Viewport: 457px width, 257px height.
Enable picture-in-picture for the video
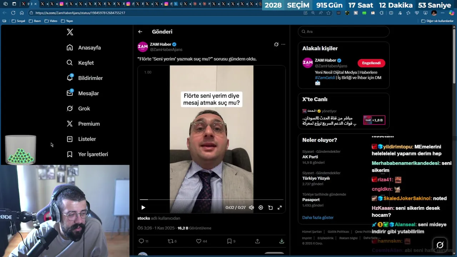point(270,207)
